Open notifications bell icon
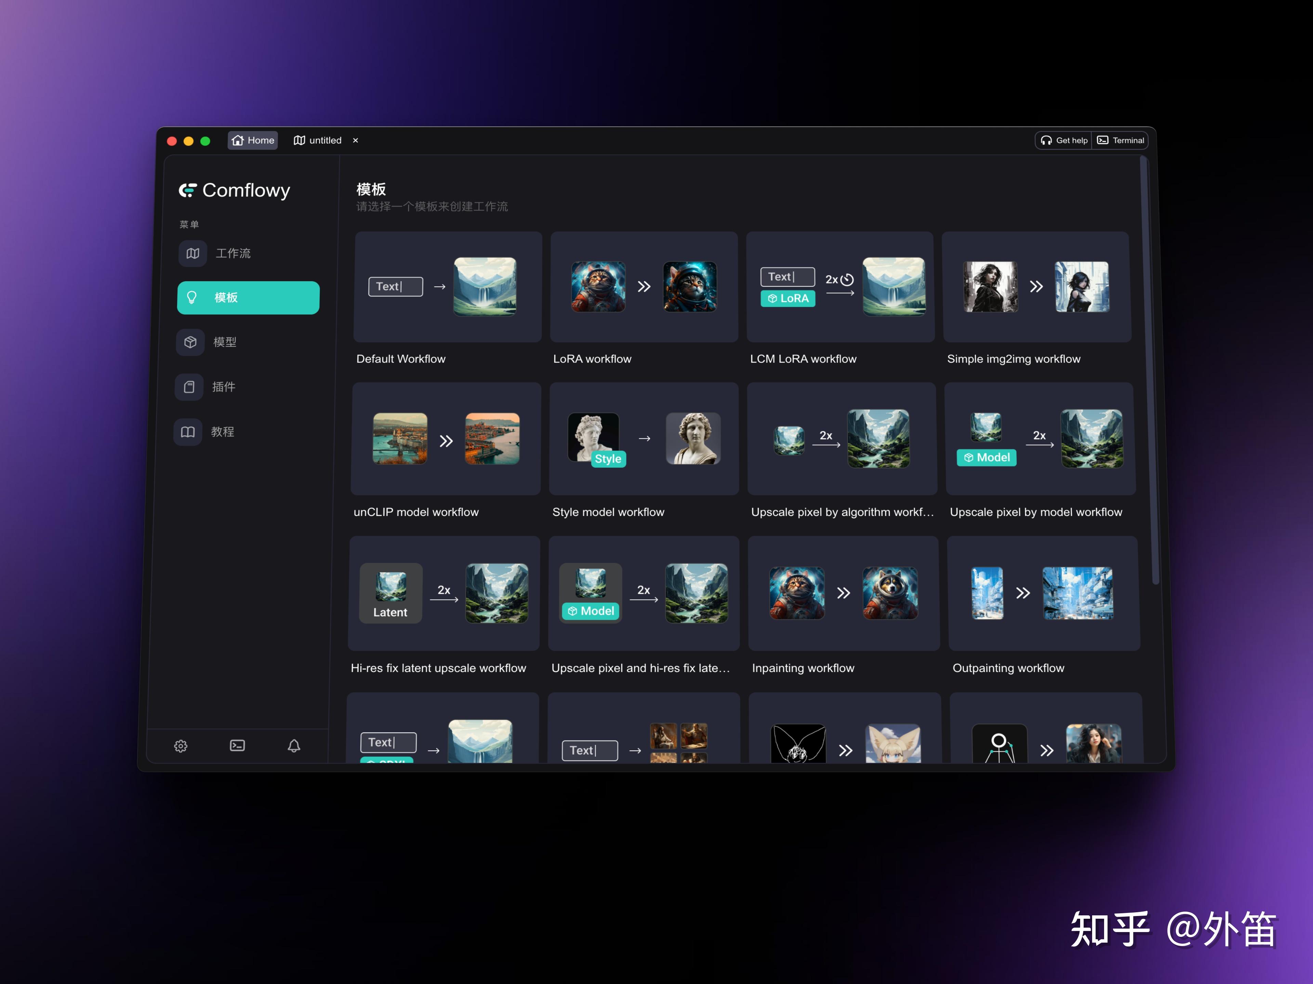Viewport: 1313px width, 984px height. coord(294,746)
